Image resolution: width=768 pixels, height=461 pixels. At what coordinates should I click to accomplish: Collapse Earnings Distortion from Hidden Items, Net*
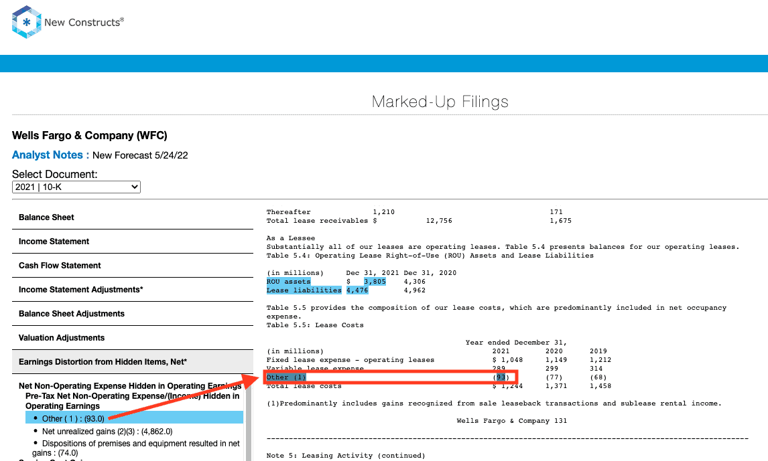[132, 362]
